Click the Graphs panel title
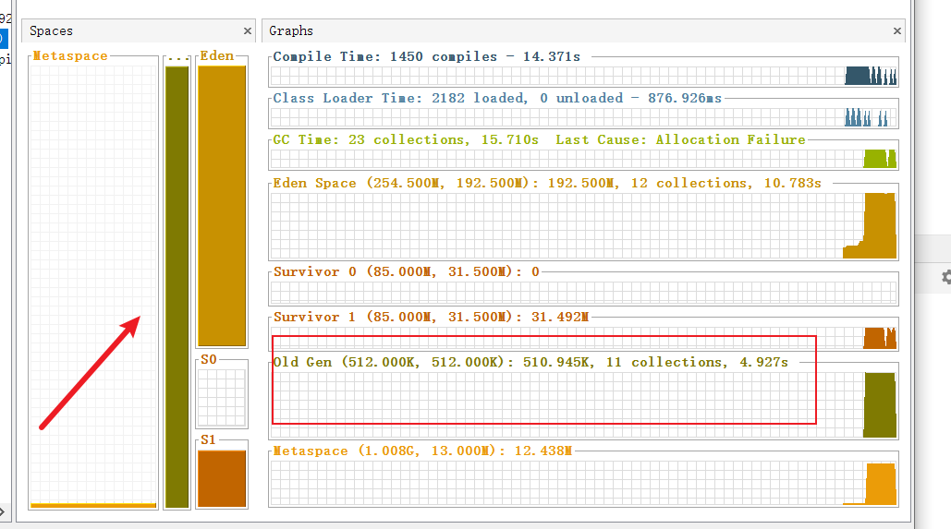This screenshot has height=529, width=951. (291, 31)
